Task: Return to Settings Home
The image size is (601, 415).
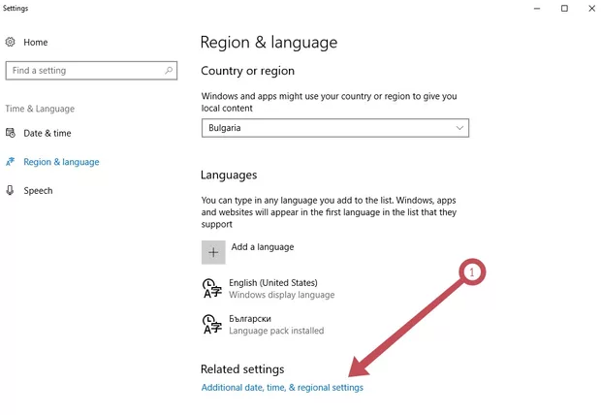Action: pyautogui.click(x=36, y=43)
